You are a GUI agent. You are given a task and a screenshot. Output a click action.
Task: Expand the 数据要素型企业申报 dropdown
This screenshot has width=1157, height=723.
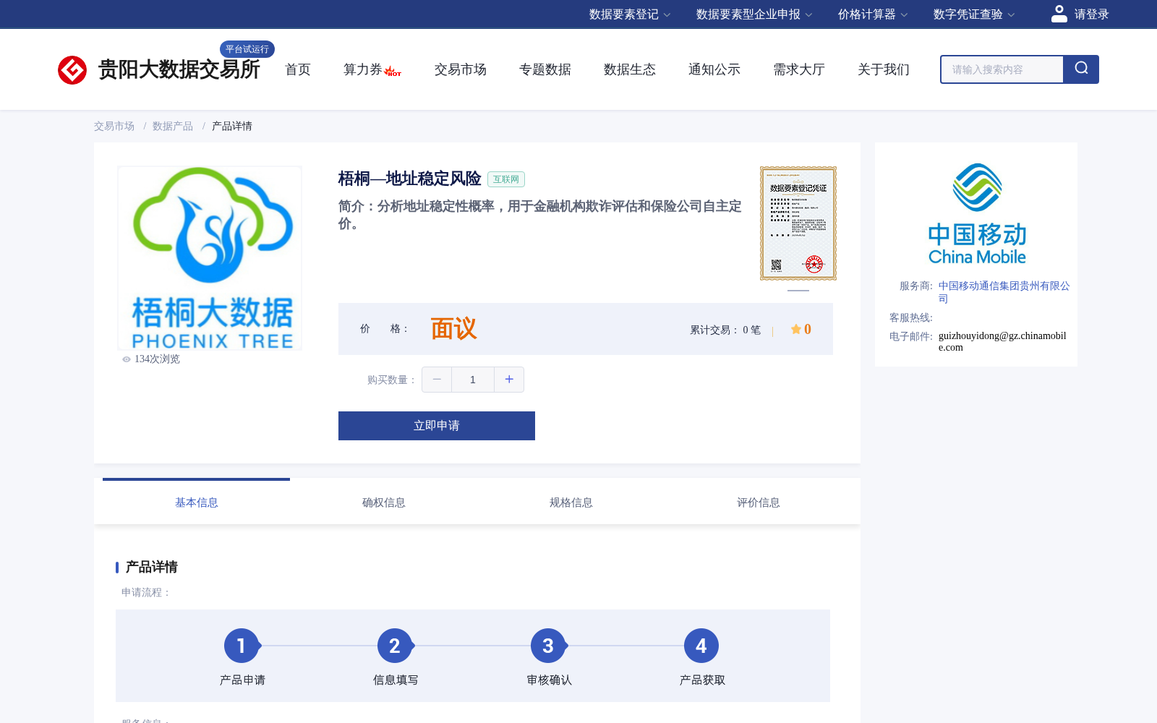(x=754, y=14)
